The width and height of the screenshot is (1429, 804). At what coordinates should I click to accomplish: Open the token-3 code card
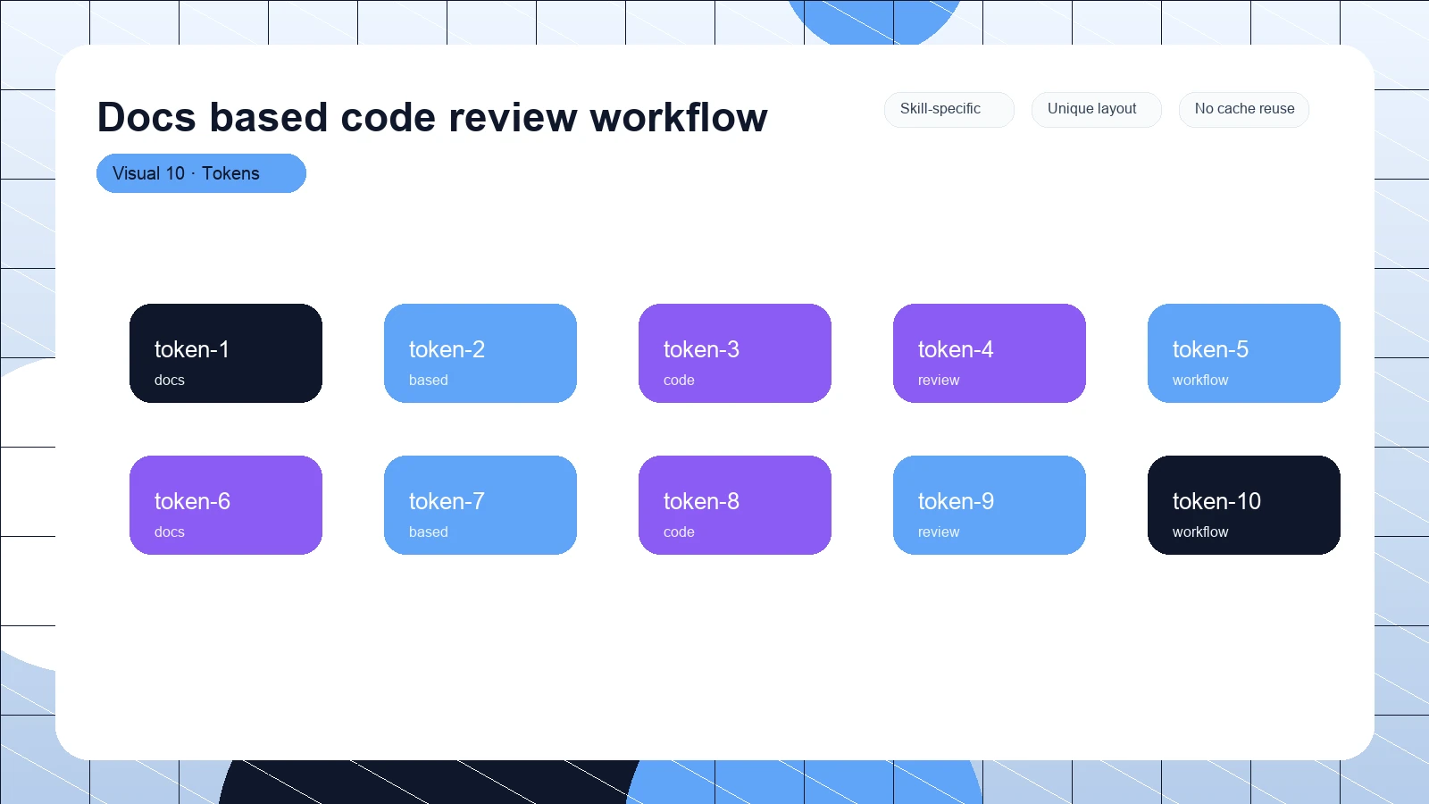(x=735, y=353)
